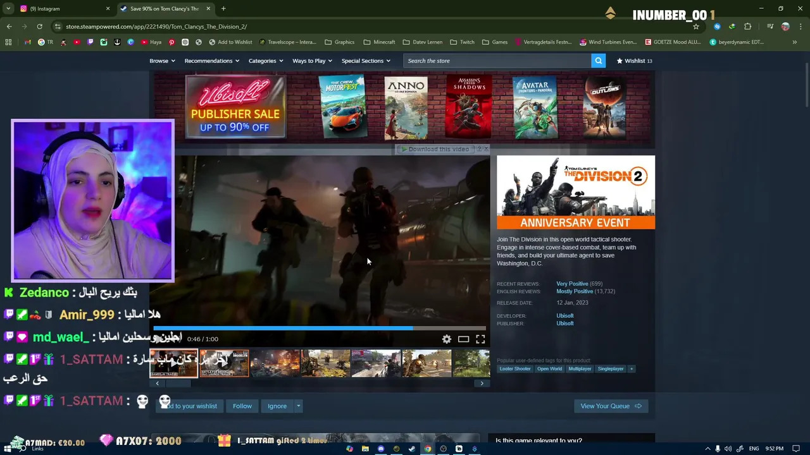Open the Chrome three-dot menu

click(801, 27)
